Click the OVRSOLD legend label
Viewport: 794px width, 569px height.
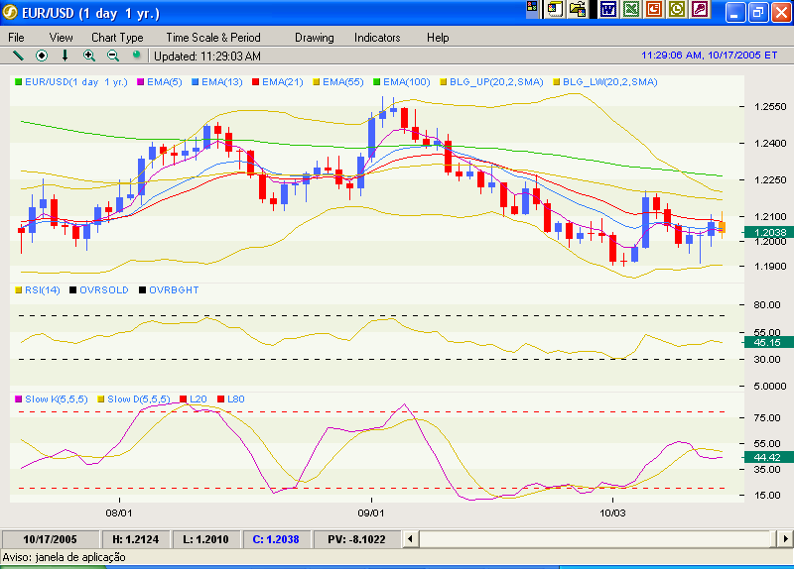(x=104, y=290)
